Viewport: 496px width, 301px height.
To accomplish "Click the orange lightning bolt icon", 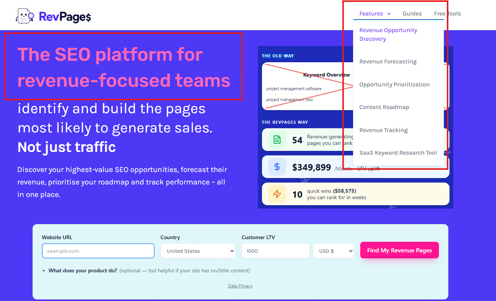I will [x=277, y=194].
